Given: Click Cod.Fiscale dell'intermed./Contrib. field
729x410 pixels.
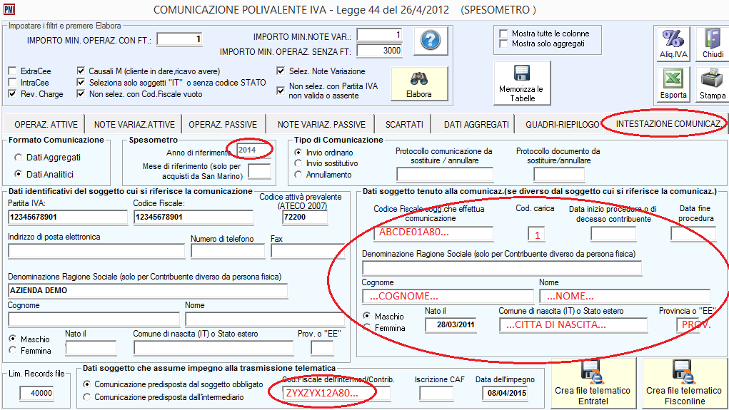Looking at the screenshot, I should tap(336, 394).
